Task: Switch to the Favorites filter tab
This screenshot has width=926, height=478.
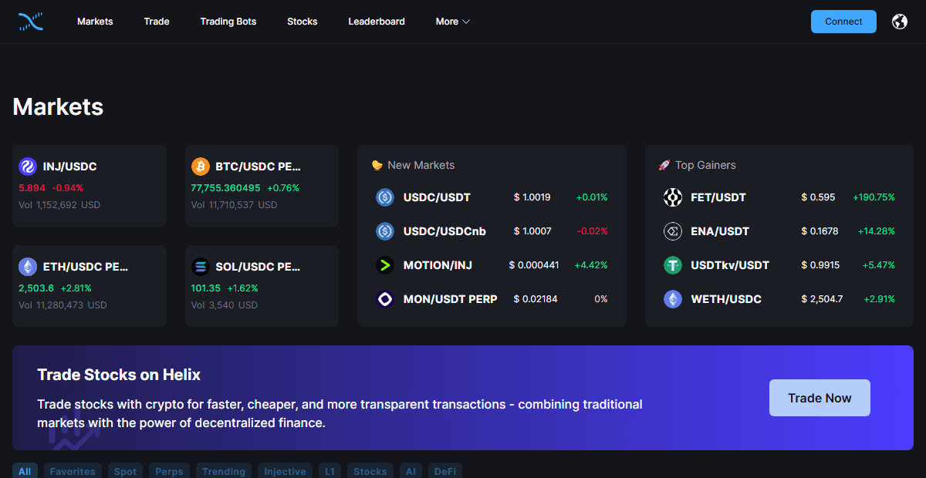Action: click(x=73, y=471)
